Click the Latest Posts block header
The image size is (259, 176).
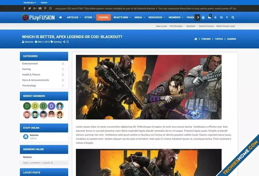coord(44,172)
